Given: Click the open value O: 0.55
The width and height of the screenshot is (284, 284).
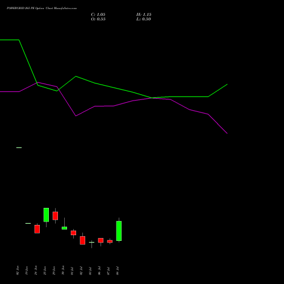Looking at the screenshot, I should point(98,19).
